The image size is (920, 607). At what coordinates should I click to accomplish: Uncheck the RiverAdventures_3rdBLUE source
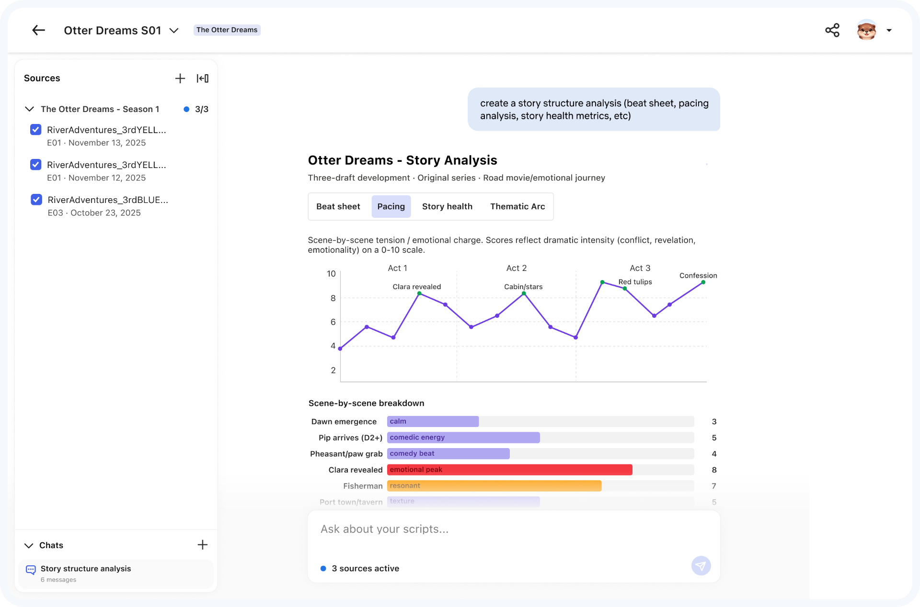[x=36, y=200]
